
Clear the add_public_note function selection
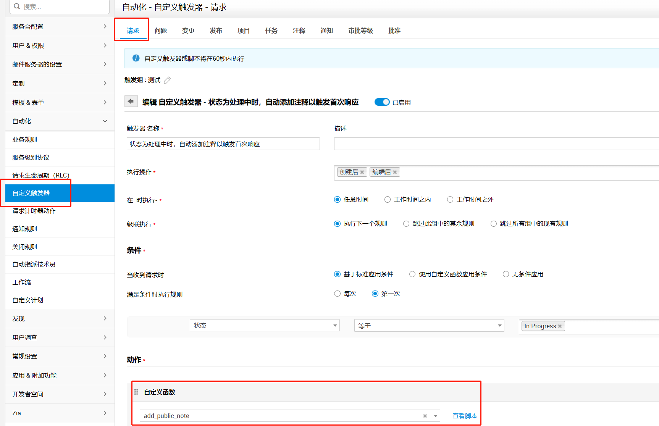click(x=425, y=416)
